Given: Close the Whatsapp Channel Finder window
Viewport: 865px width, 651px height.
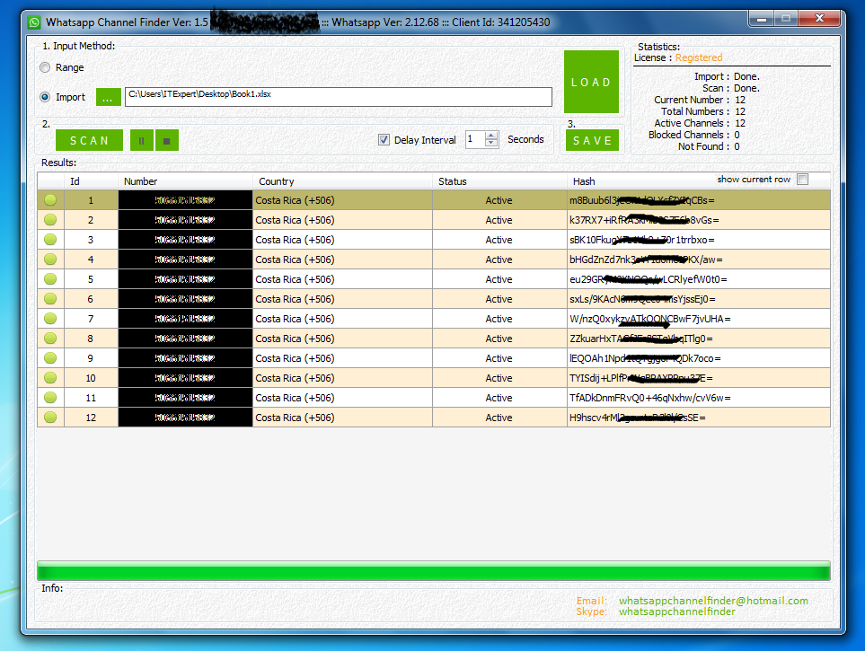Looking at the screenshot, I should pos(819,19).
